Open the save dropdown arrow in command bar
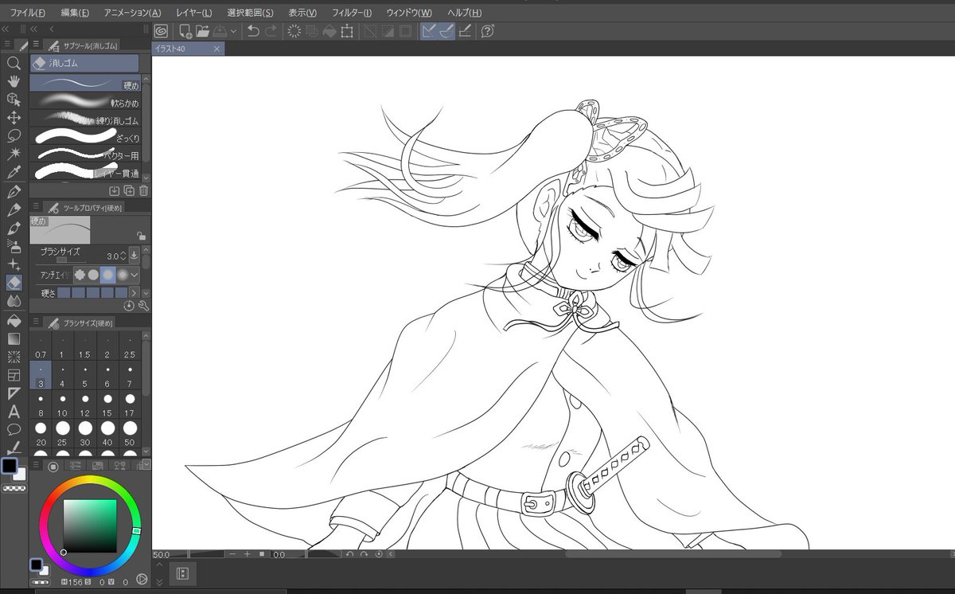Viewport: 955px width, 594px height. 233,32
